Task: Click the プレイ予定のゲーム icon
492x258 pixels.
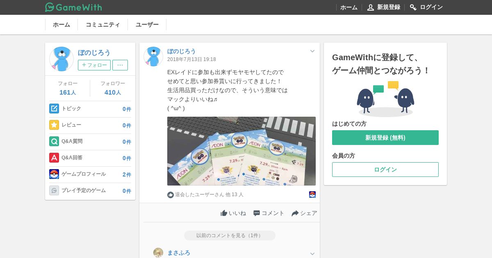Action: coord(54,190)
